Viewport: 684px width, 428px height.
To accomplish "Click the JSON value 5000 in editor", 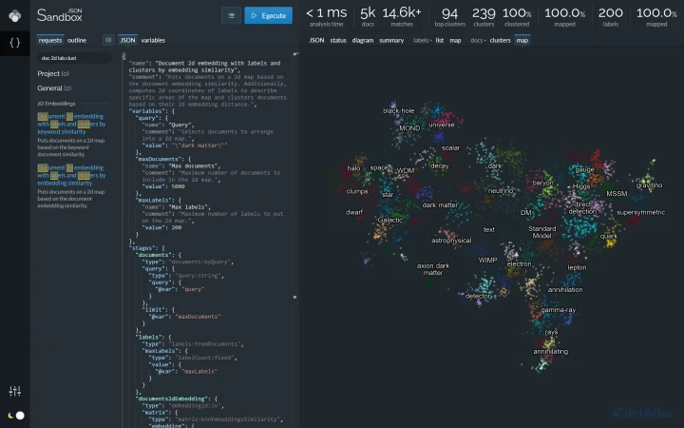I will click(x=179, y=186).
